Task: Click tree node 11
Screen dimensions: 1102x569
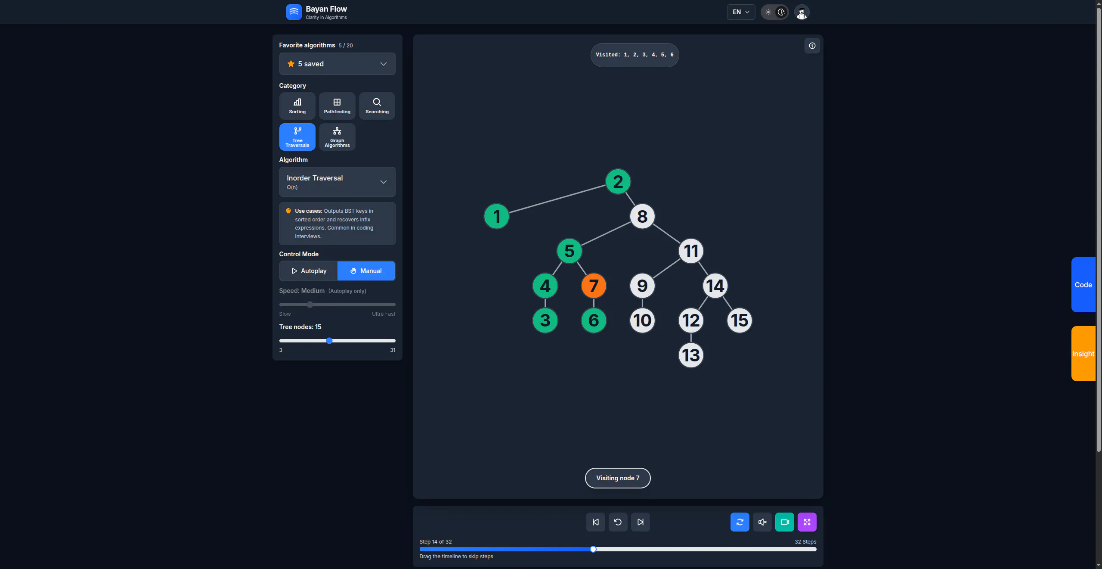Action: (x=691, y=251)
